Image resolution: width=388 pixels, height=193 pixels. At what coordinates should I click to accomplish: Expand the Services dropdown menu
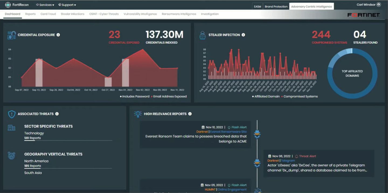pos(45,5)
